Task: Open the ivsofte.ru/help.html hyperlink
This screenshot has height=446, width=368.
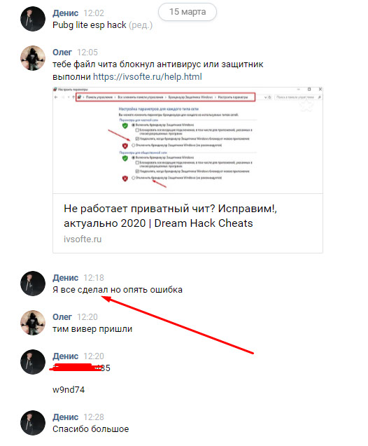Action: tap(148, 77)
